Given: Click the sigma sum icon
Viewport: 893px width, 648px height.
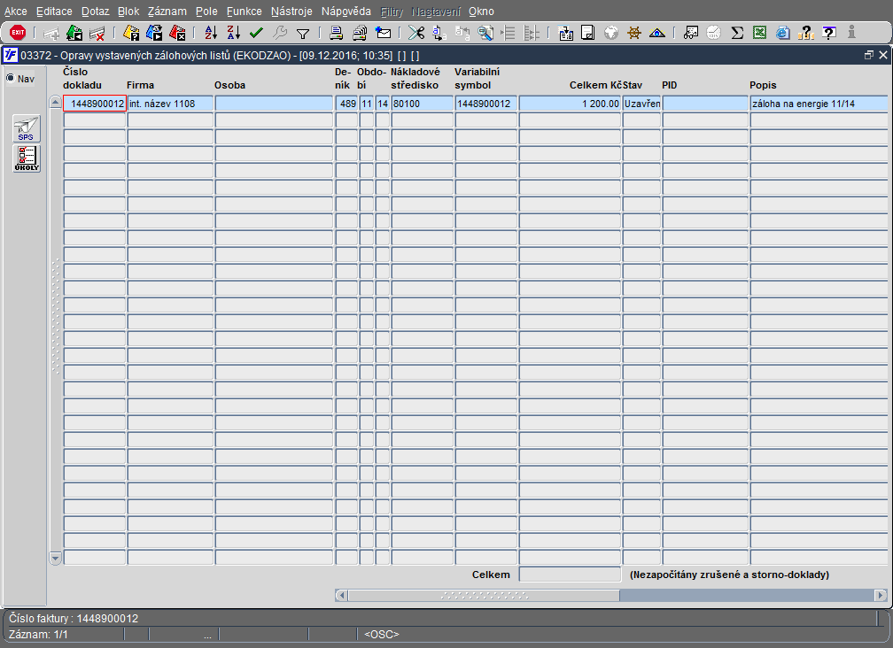Looking at the screenshot, I should pyautogui.click(x=737, y=33).
